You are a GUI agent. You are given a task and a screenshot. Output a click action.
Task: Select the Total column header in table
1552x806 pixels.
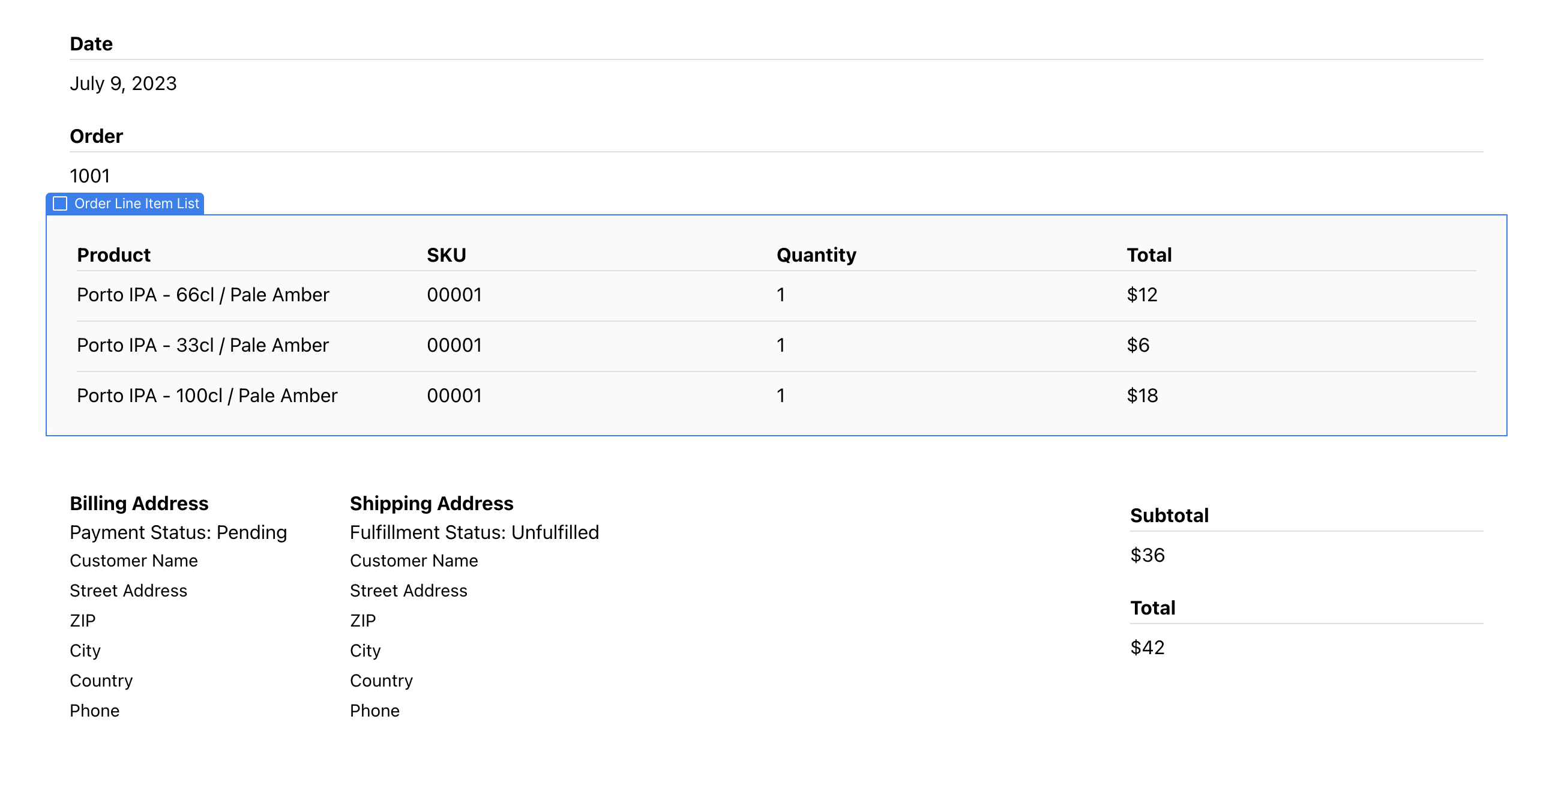[x=1149, y=255]
